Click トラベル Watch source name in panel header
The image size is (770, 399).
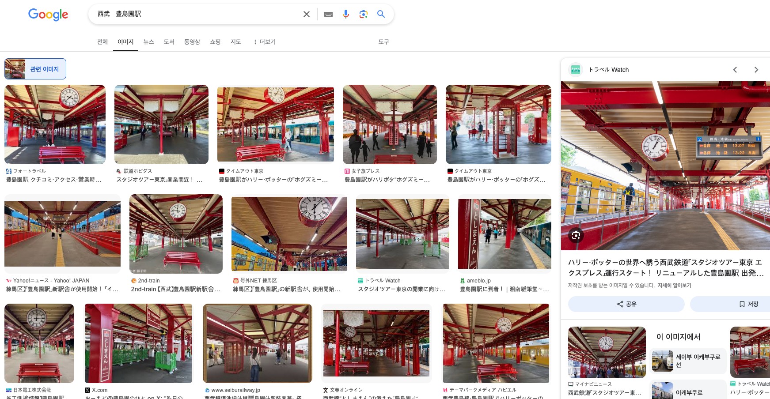[609, 70]
